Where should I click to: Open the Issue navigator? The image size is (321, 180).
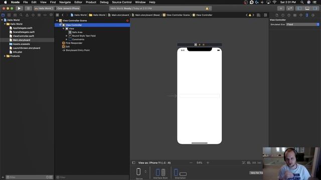pyautogui.click(x=27, y=15)
